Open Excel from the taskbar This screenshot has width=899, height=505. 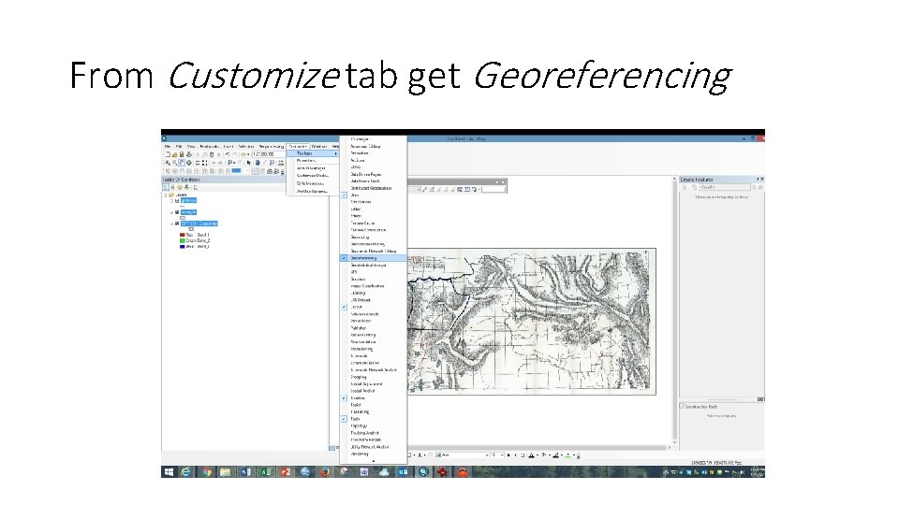coord(265,471)
